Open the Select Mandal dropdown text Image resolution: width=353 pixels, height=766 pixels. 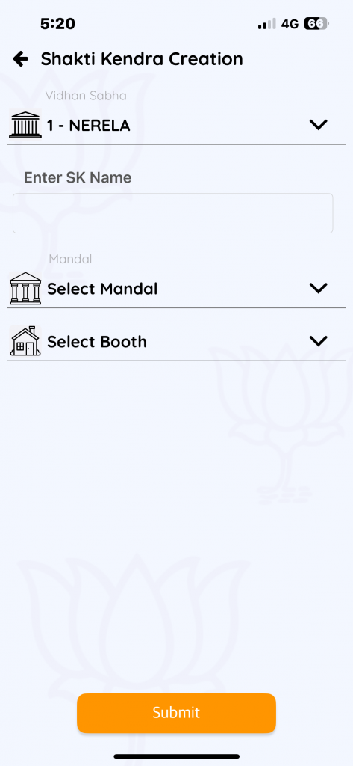102,289
